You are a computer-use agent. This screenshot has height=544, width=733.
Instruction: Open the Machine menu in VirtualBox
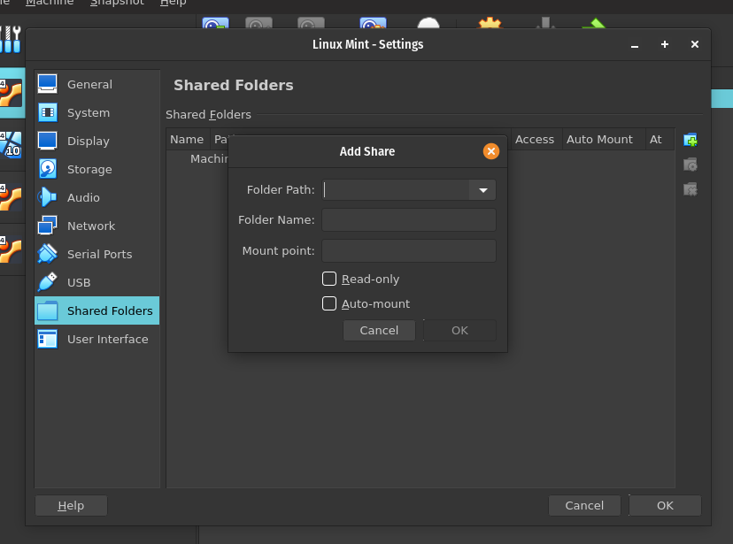50,3
